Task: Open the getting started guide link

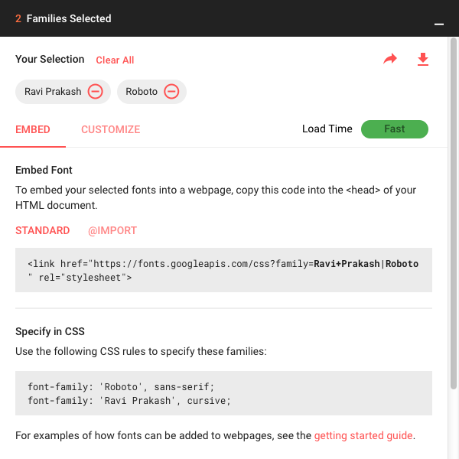Action: pyautogui.click(x=363, y=436)
